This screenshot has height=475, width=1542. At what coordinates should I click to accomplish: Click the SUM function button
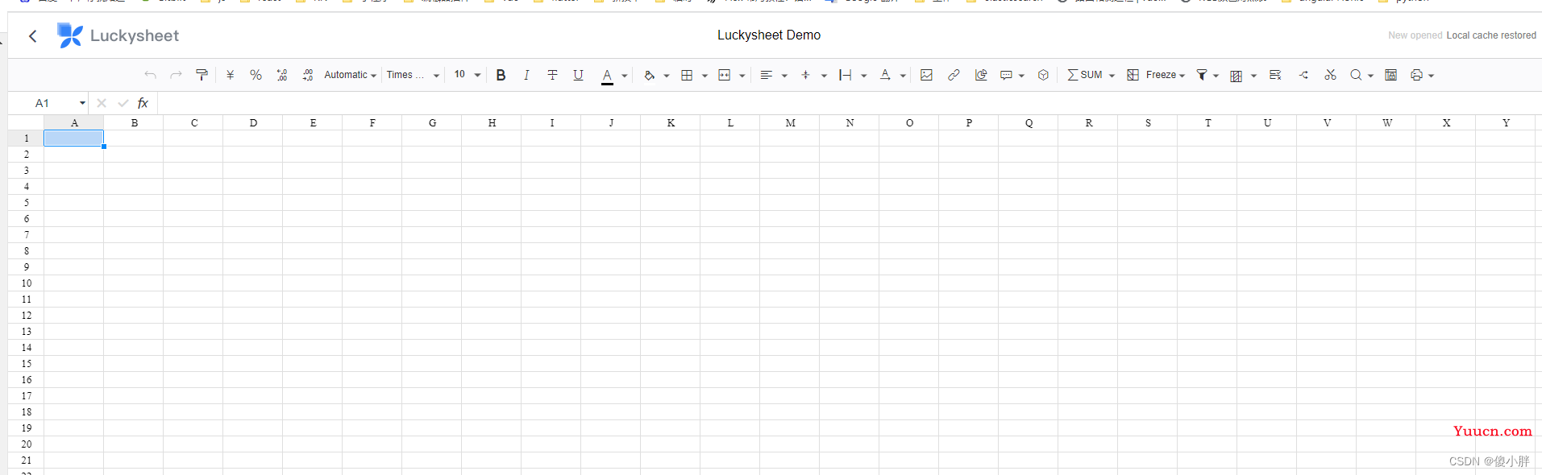tap(1084, 75)
